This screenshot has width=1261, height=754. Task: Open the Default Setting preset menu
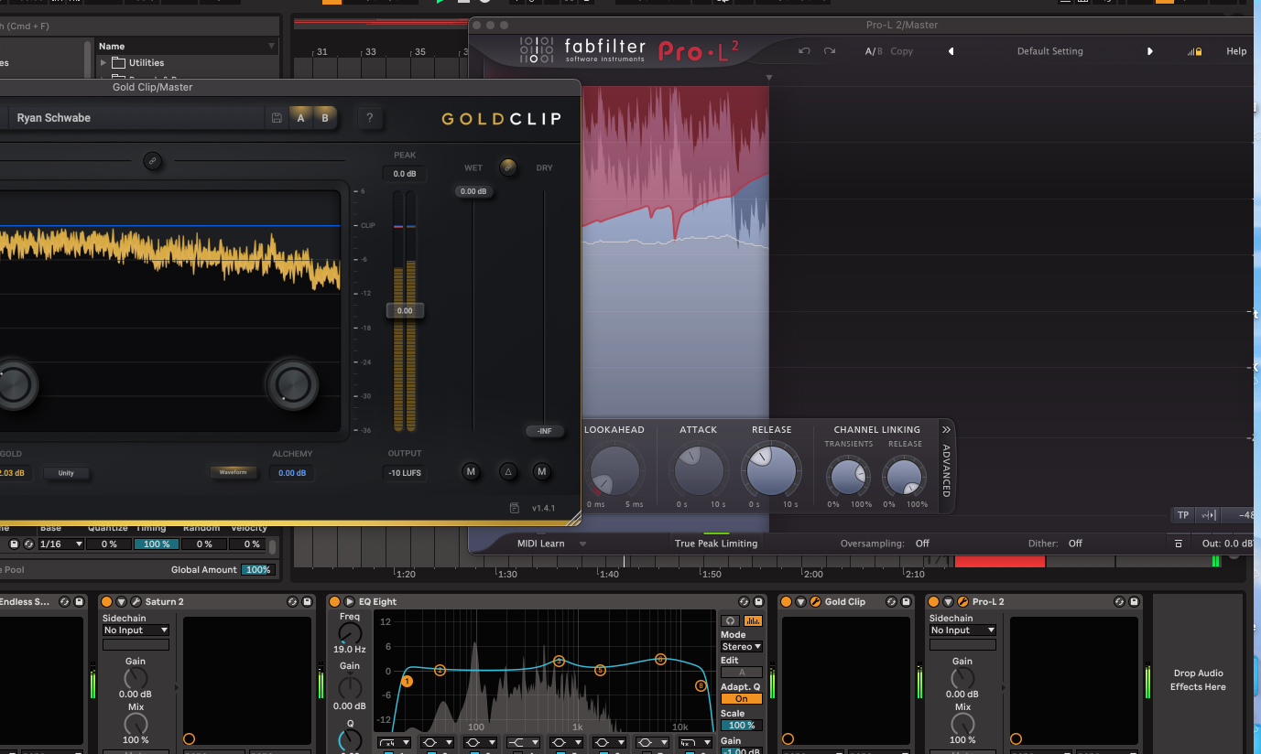[1050, 51]
